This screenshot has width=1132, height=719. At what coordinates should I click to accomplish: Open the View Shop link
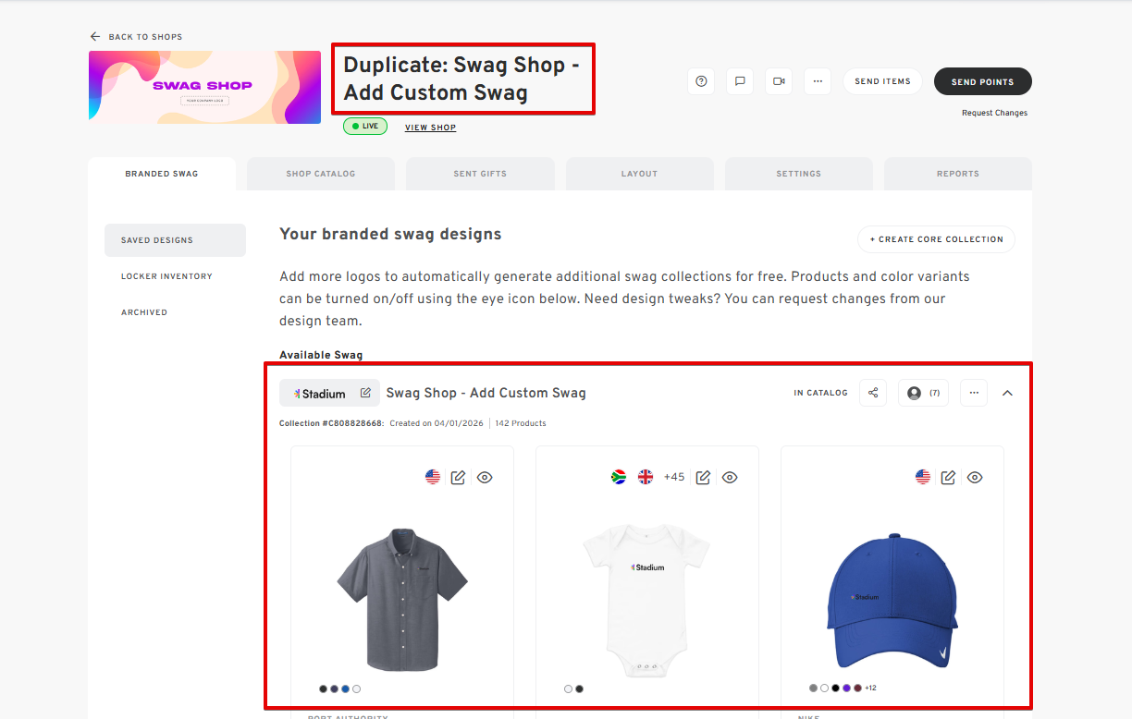point(430,128)
